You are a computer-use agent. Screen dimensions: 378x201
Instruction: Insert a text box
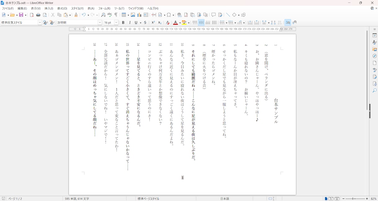[x=146, y=15]
